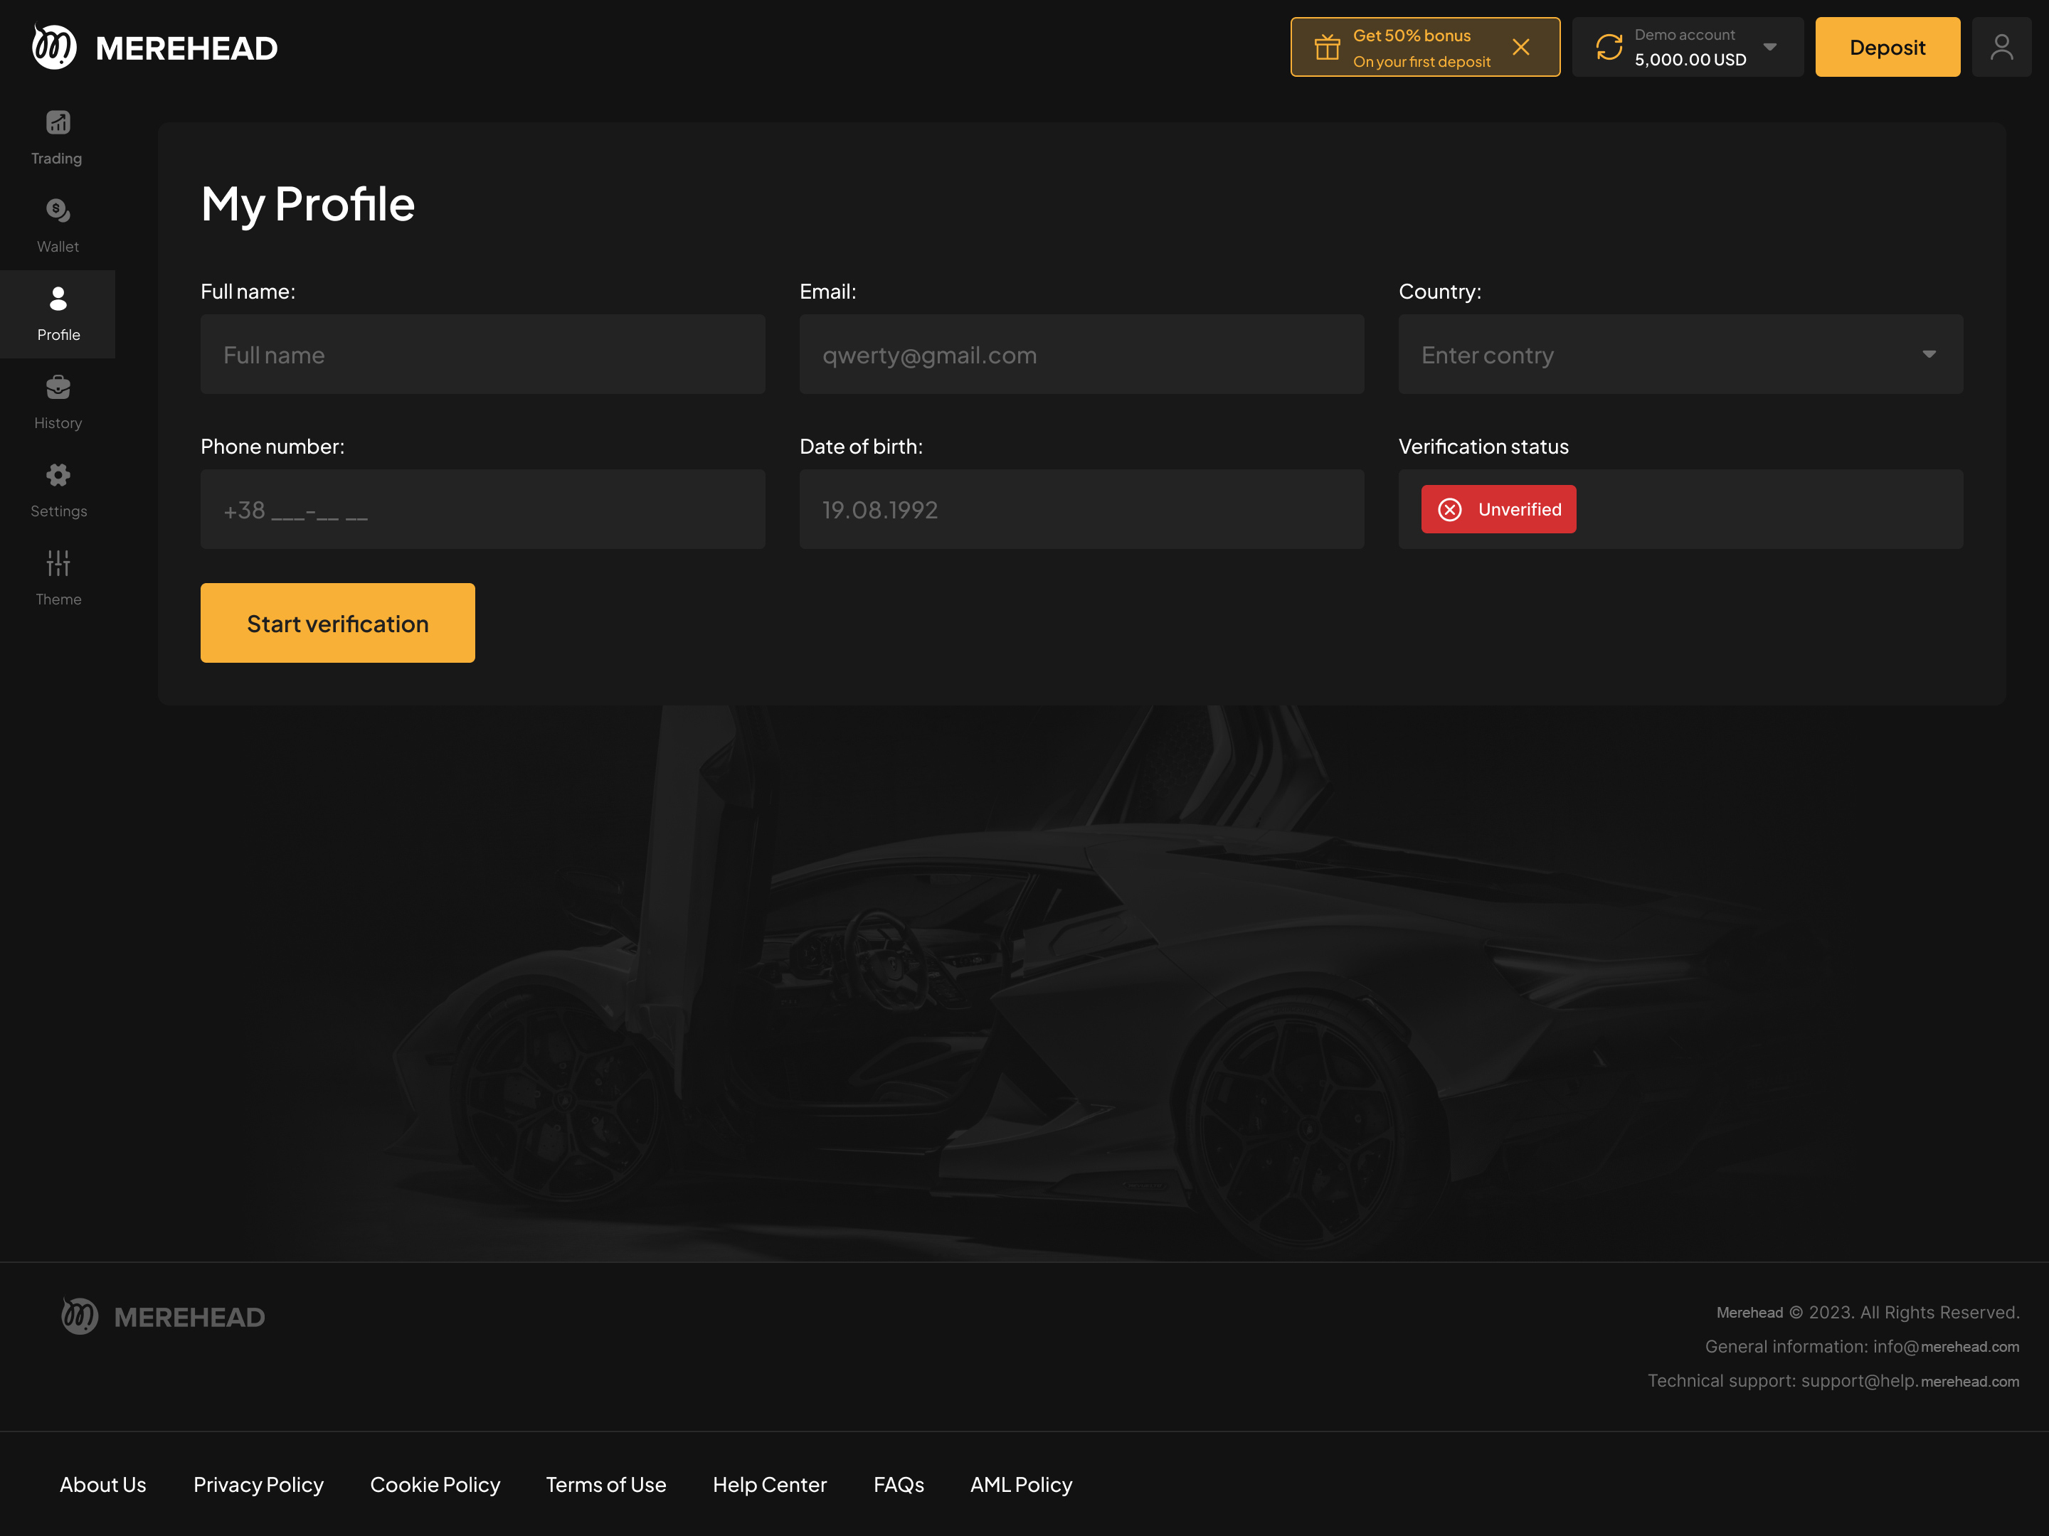Dismiss the 50% bonus banner
2049x1536 pixels.
(1521, 47)
